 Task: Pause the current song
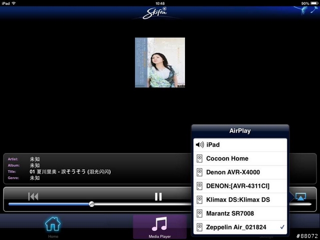coord(158,196)
